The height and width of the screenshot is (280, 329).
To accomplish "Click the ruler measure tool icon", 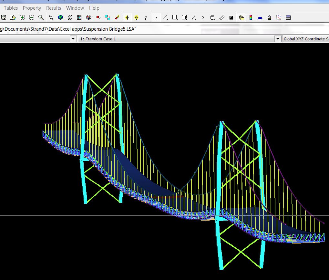I will (221, 17).
